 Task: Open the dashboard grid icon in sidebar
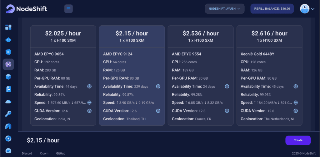pos(8,27)
